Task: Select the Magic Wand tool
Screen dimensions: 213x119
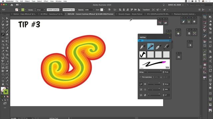Action: pyautogui.click(x=3, y=21)
